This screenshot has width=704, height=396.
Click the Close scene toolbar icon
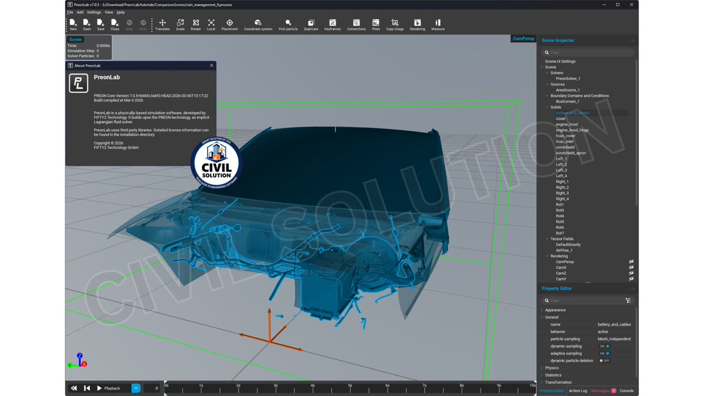[x=115, y=25]
